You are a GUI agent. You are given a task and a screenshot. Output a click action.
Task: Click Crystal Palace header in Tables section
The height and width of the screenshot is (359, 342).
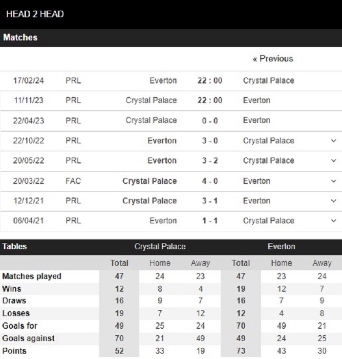click(160, 247)
